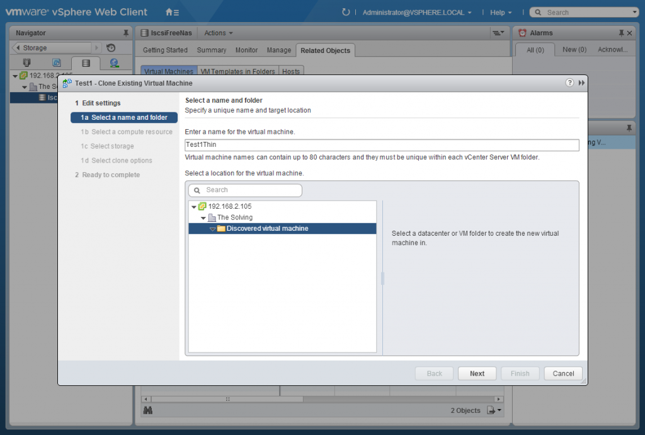Viewport: 645px width, 435px height.
Task: Select the VM Templates in Folders tab
Action: tap(238, 71)
